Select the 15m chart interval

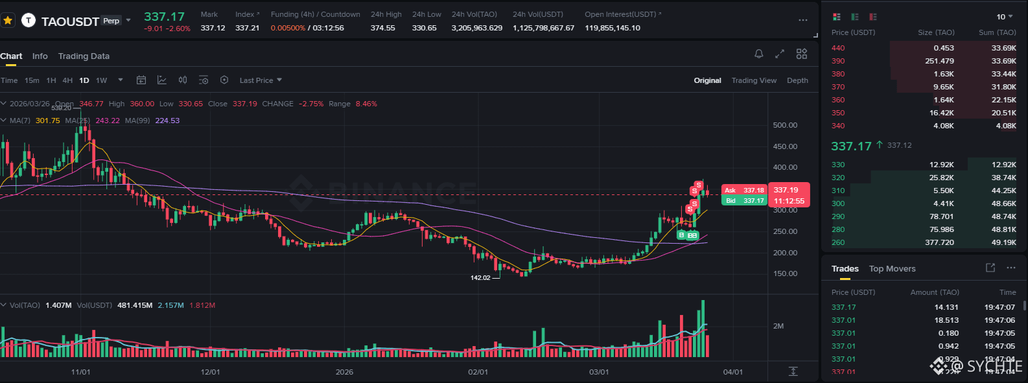[32, 80]
